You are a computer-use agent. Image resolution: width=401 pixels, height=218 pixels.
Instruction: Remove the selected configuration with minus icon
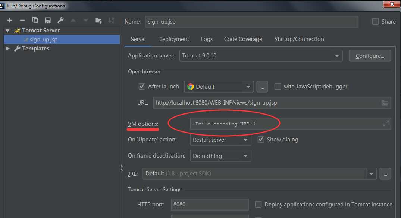click(x=22, y=20)
